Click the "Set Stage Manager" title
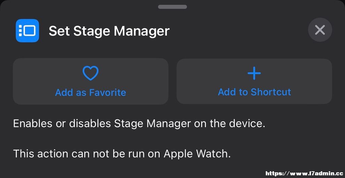The height and width of the screenshot is (178, 345). (109, 31)
